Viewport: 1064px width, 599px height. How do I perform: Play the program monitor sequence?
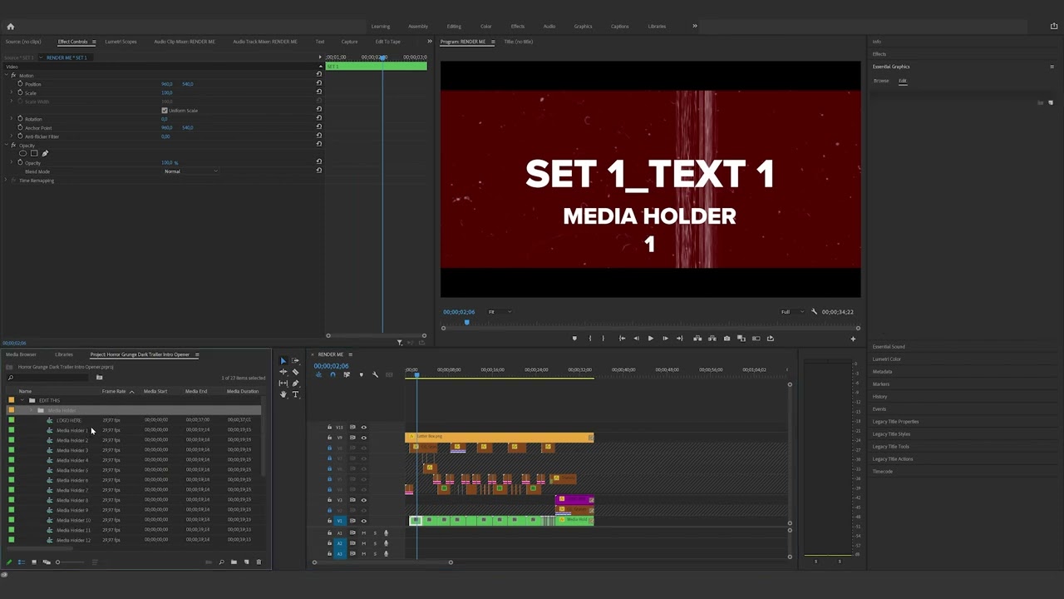pos(650,339)
